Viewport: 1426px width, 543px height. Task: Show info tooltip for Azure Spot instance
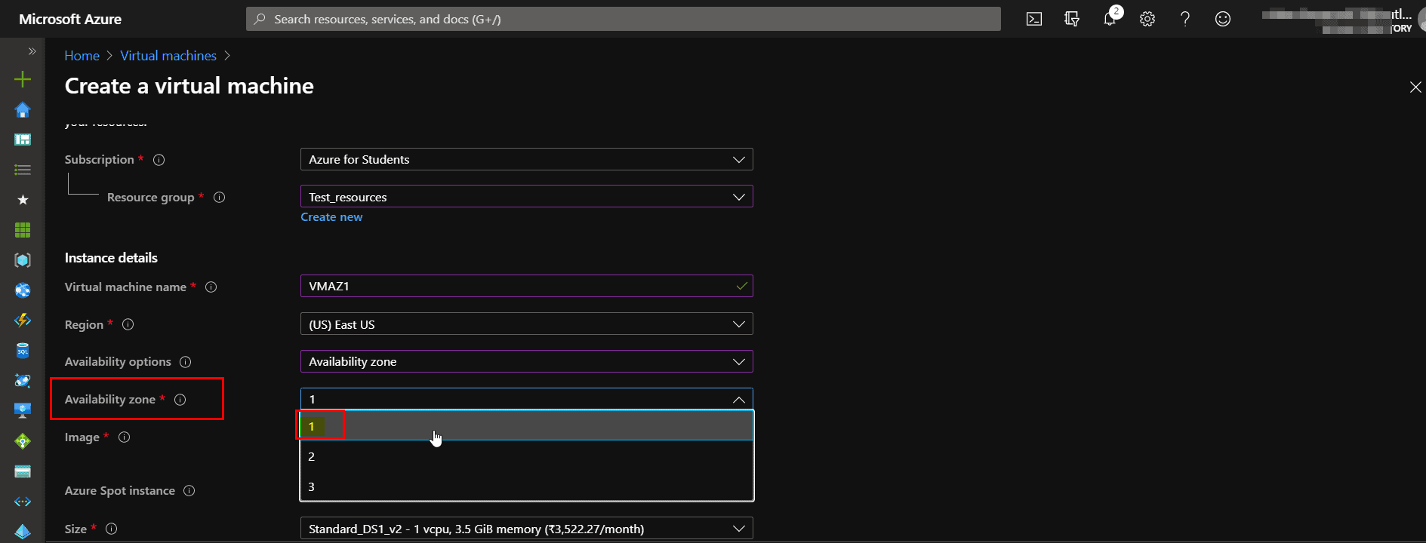pyautogui.click(x=189, y=491)
